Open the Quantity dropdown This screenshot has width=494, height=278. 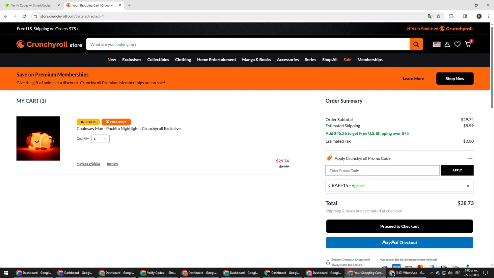[100, 139]
